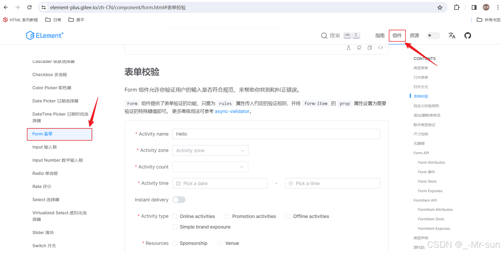The image size is (501, 253).
Task: Click the edit on GitHub icon in demo toolbar
Action: tap(359, 48)
